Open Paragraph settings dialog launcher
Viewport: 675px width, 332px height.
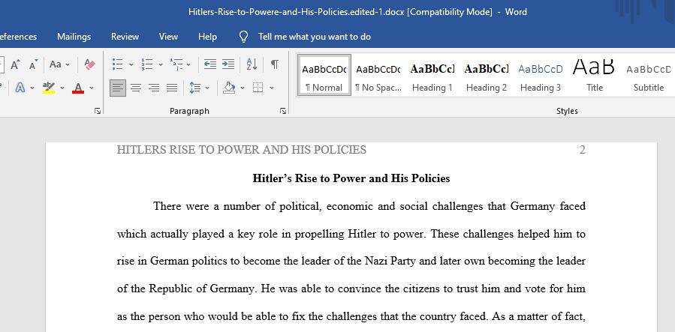283,111
